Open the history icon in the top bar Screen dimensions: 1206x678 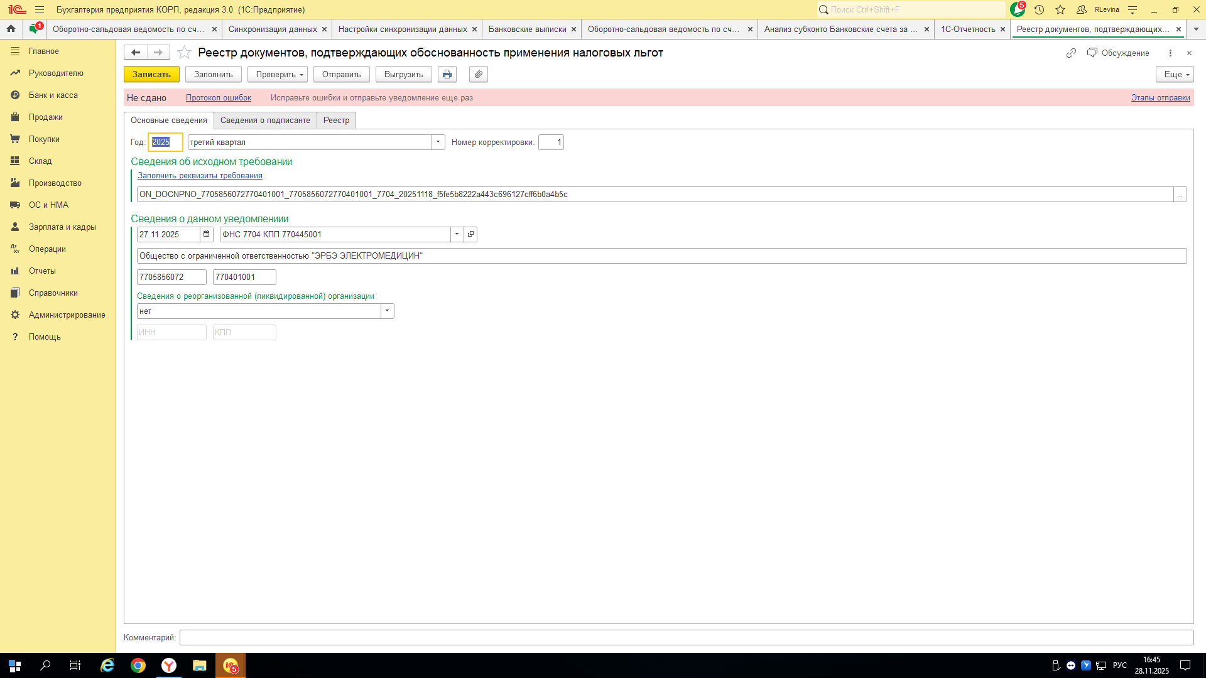(x=1039, y=9)
